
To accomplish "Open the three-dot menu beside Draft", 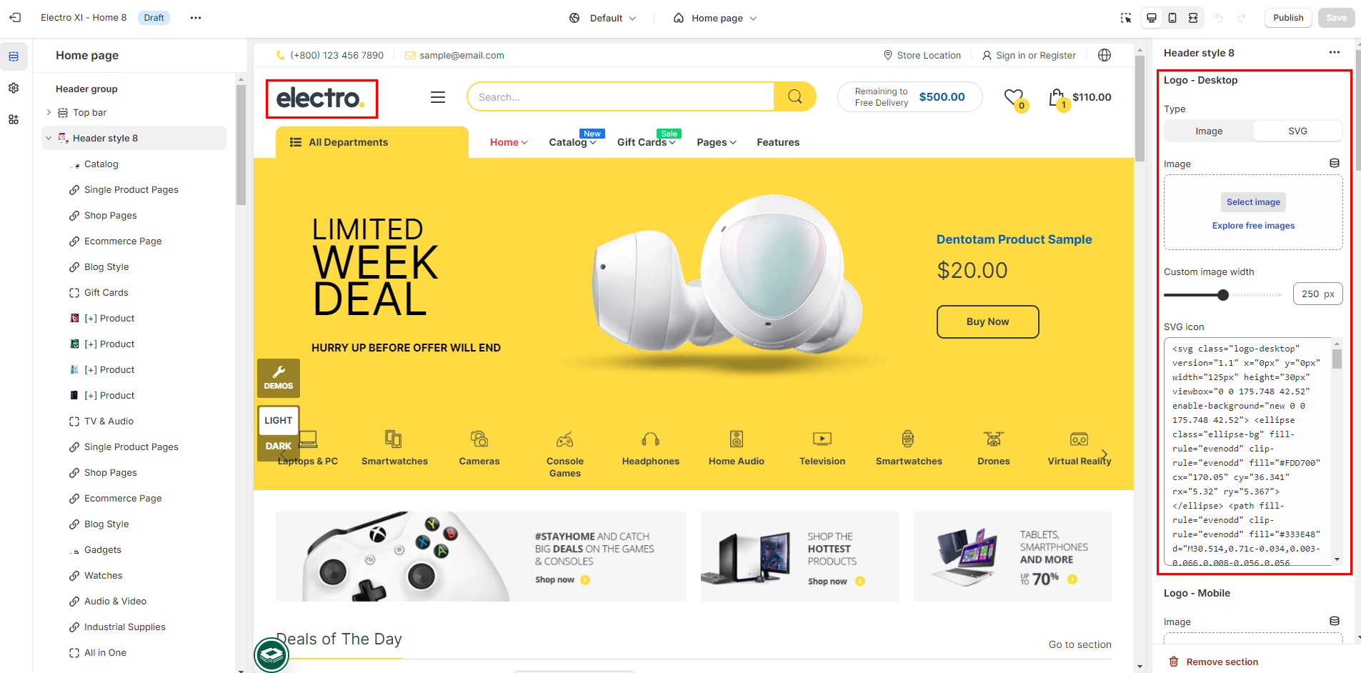I will click(x=196, y=18).
